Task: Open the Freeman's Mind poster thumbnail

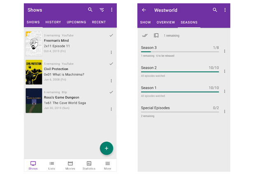Action: pyautogui.click(x=34, y=44)
